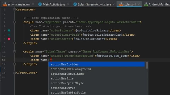Click "@drawable/app_logo" value text
The width and height of the screenshot is (170, 95).
[x=112, y=56]
